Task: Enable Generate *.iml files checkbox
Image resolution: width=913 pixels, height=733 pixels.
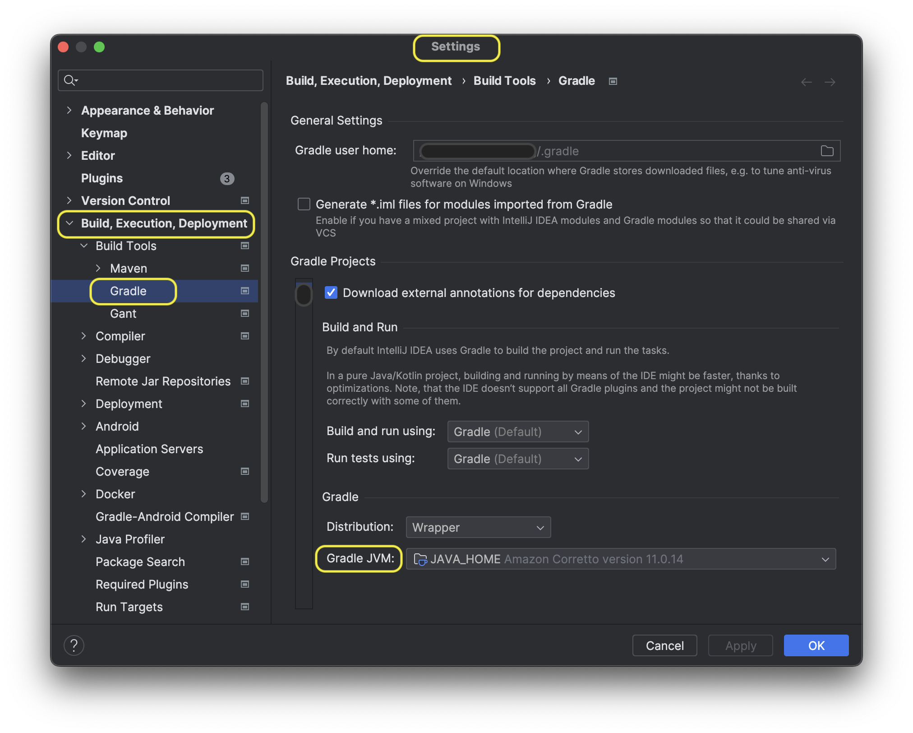Action: coord(304,204)
